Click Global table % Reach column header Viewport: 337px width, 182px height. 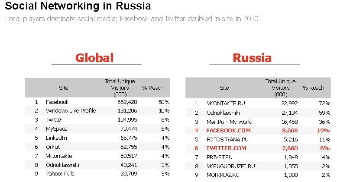pyautogui.click(x=153, y=88)
